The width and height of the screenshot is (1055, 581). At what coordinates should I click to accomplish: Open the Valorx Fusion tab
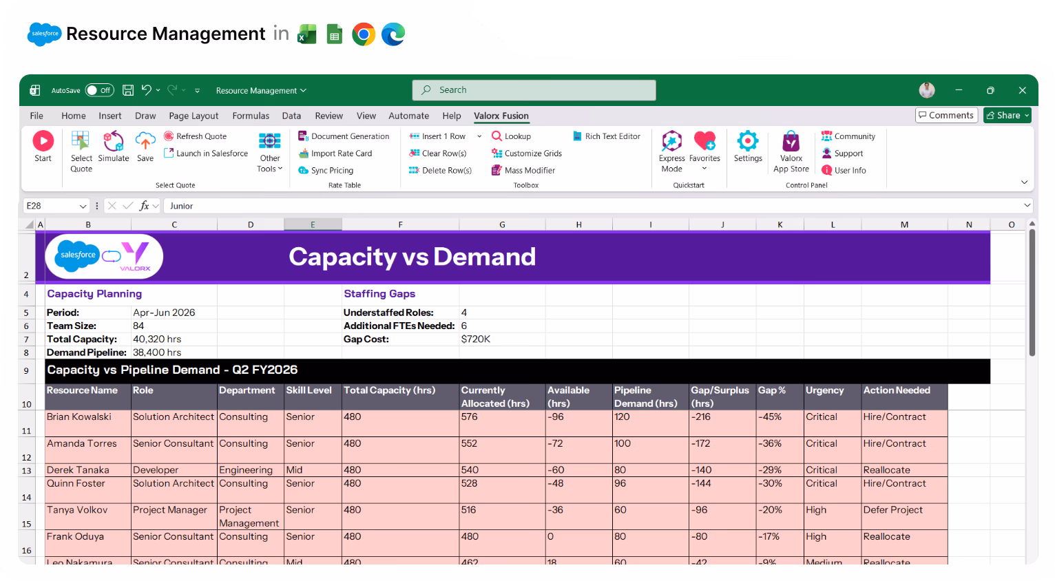tap(501, 116)
